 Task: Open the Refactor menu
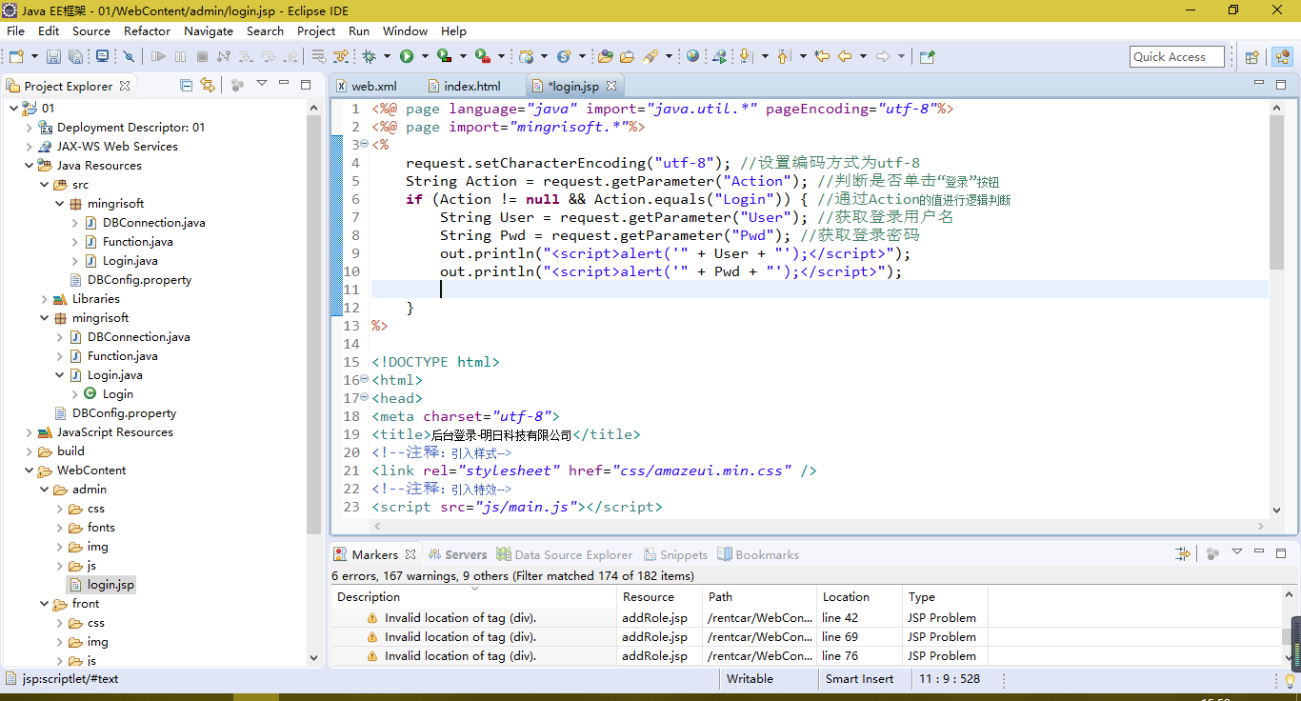tap(147, 30)
